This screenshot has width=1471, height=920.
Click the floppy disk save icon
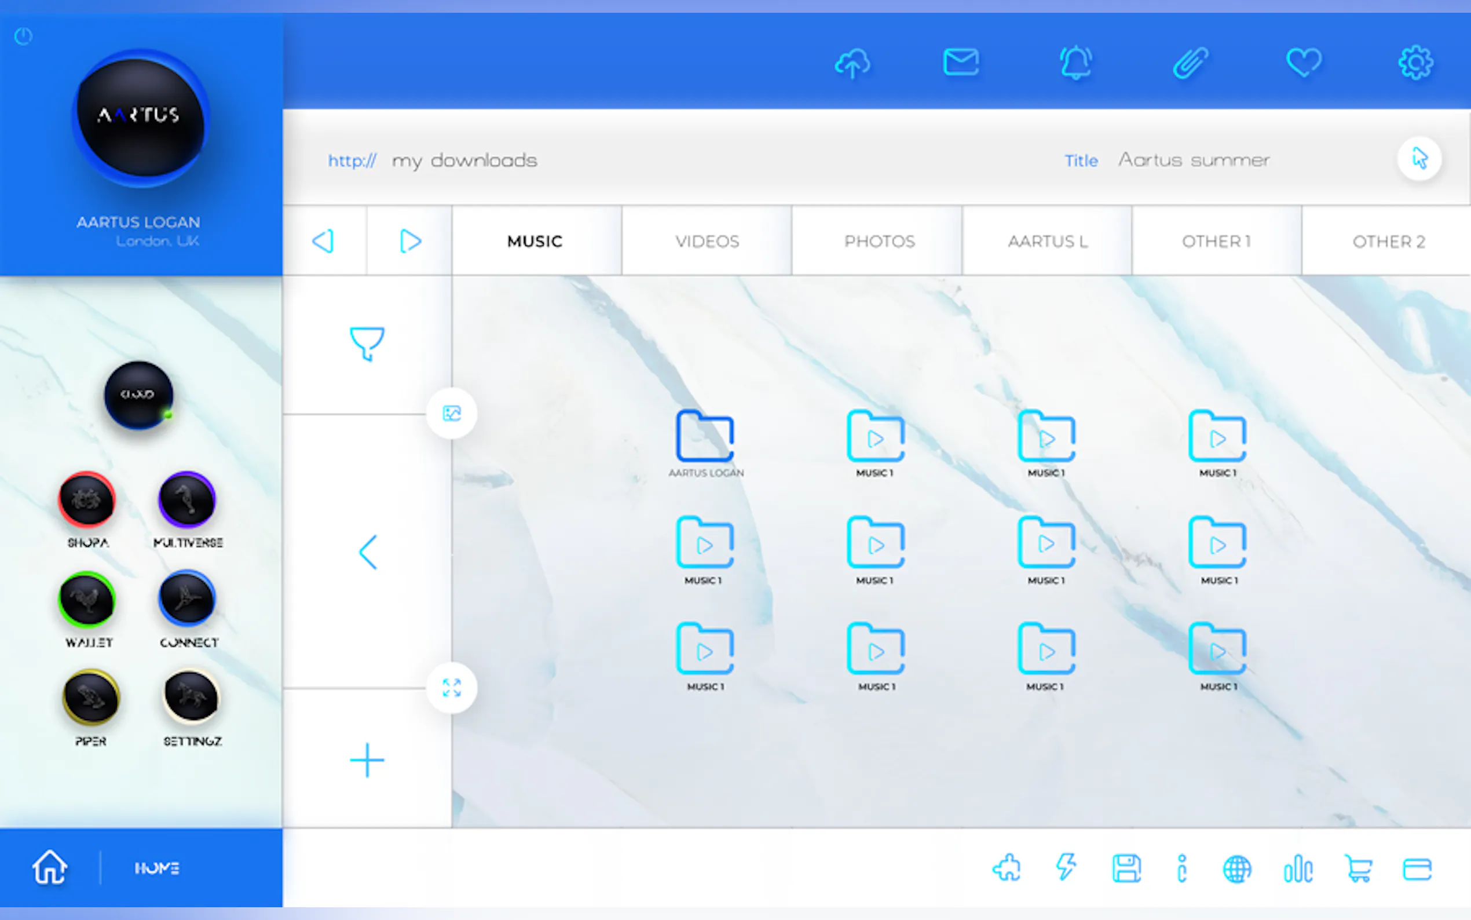1126,868
